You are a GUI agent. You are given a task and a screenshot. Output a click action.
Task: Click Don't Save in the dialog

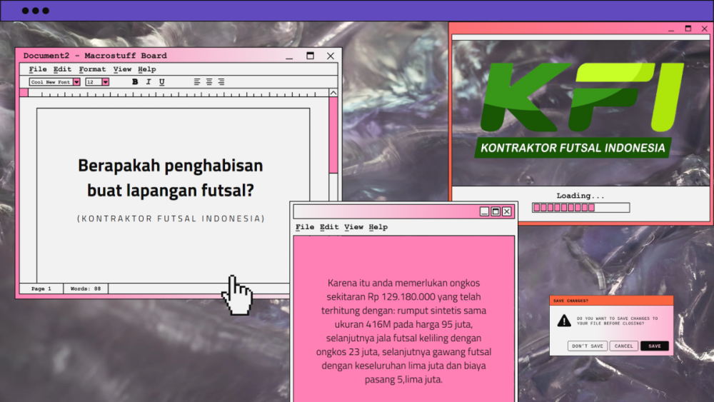[x=587, y=346]
